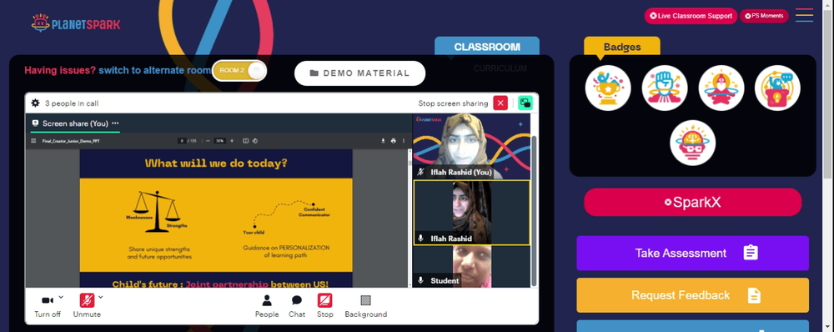Open Background effects
834x332 pixels.
coord(366,306)
